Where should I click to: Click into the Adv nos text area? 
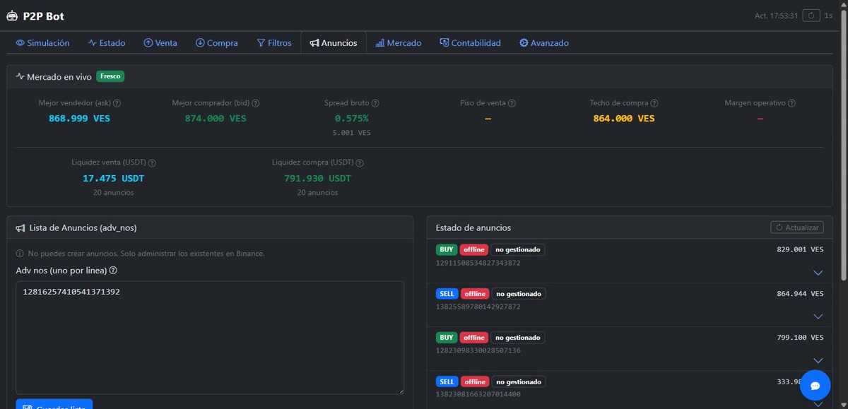coord(210,338)
